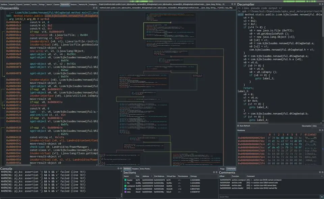Image resolution: width=324 pixels, height=199 pixels.
Task: Float the Hexdump panel using its float icon
Action: pyautogui.click(x=320, y=130)
